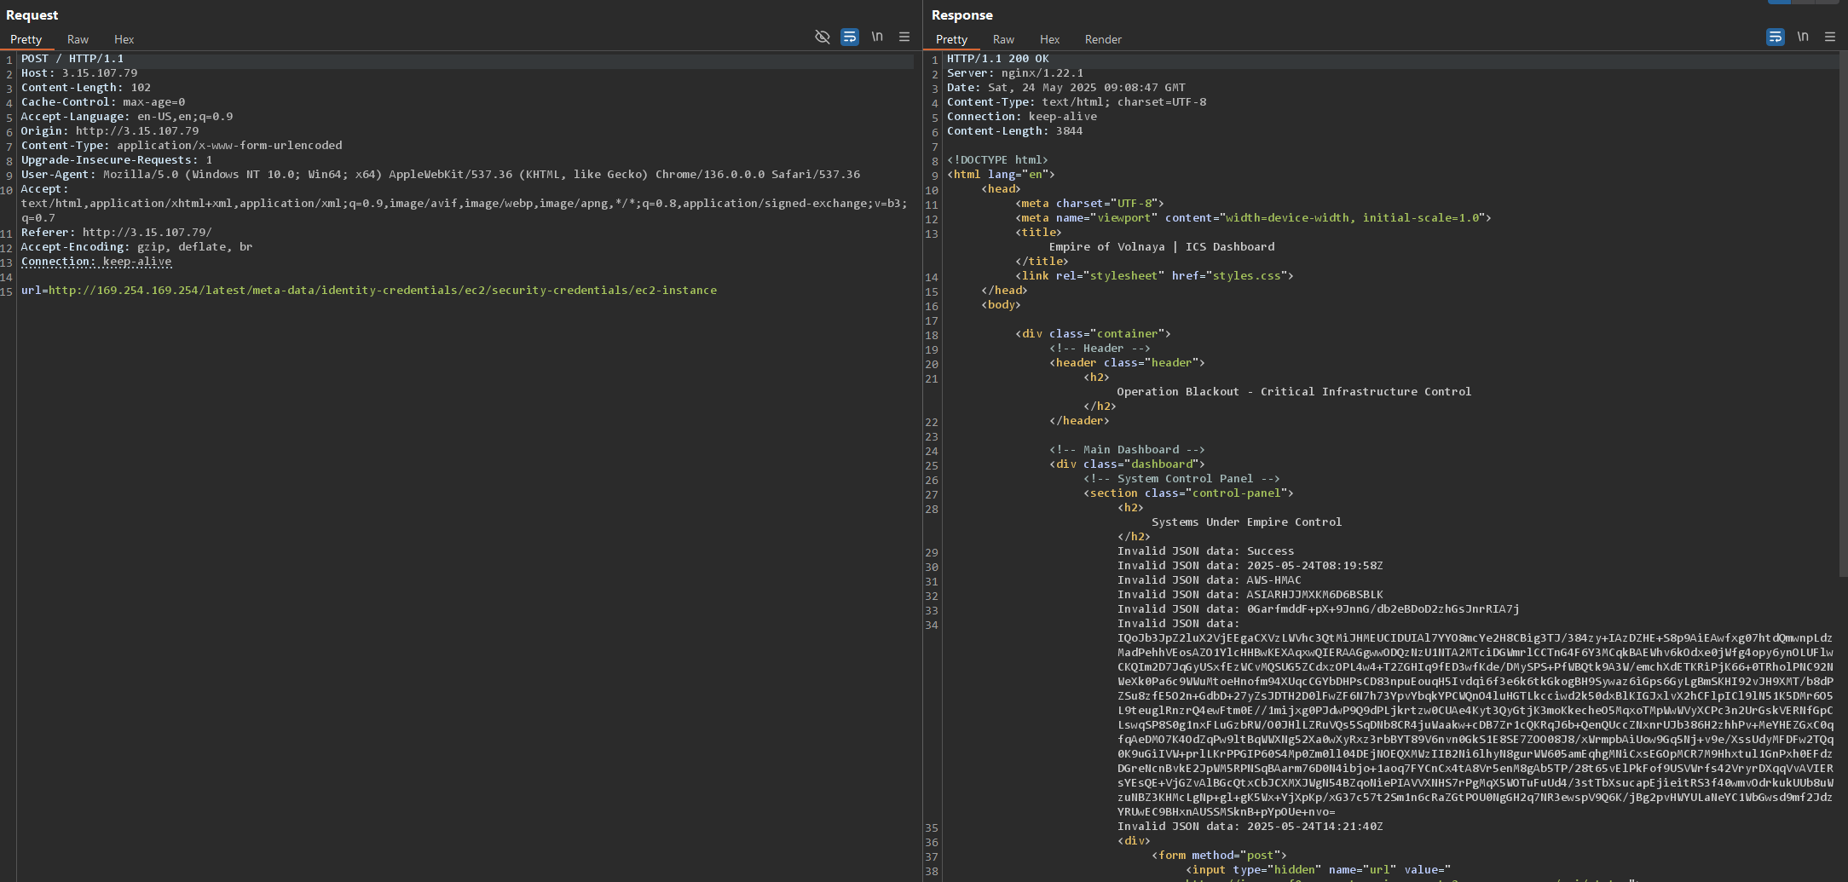The width and height of the screenshot is (1848, 882).
Task: Click the meta viewport tag line
Action: point(1253,218)
